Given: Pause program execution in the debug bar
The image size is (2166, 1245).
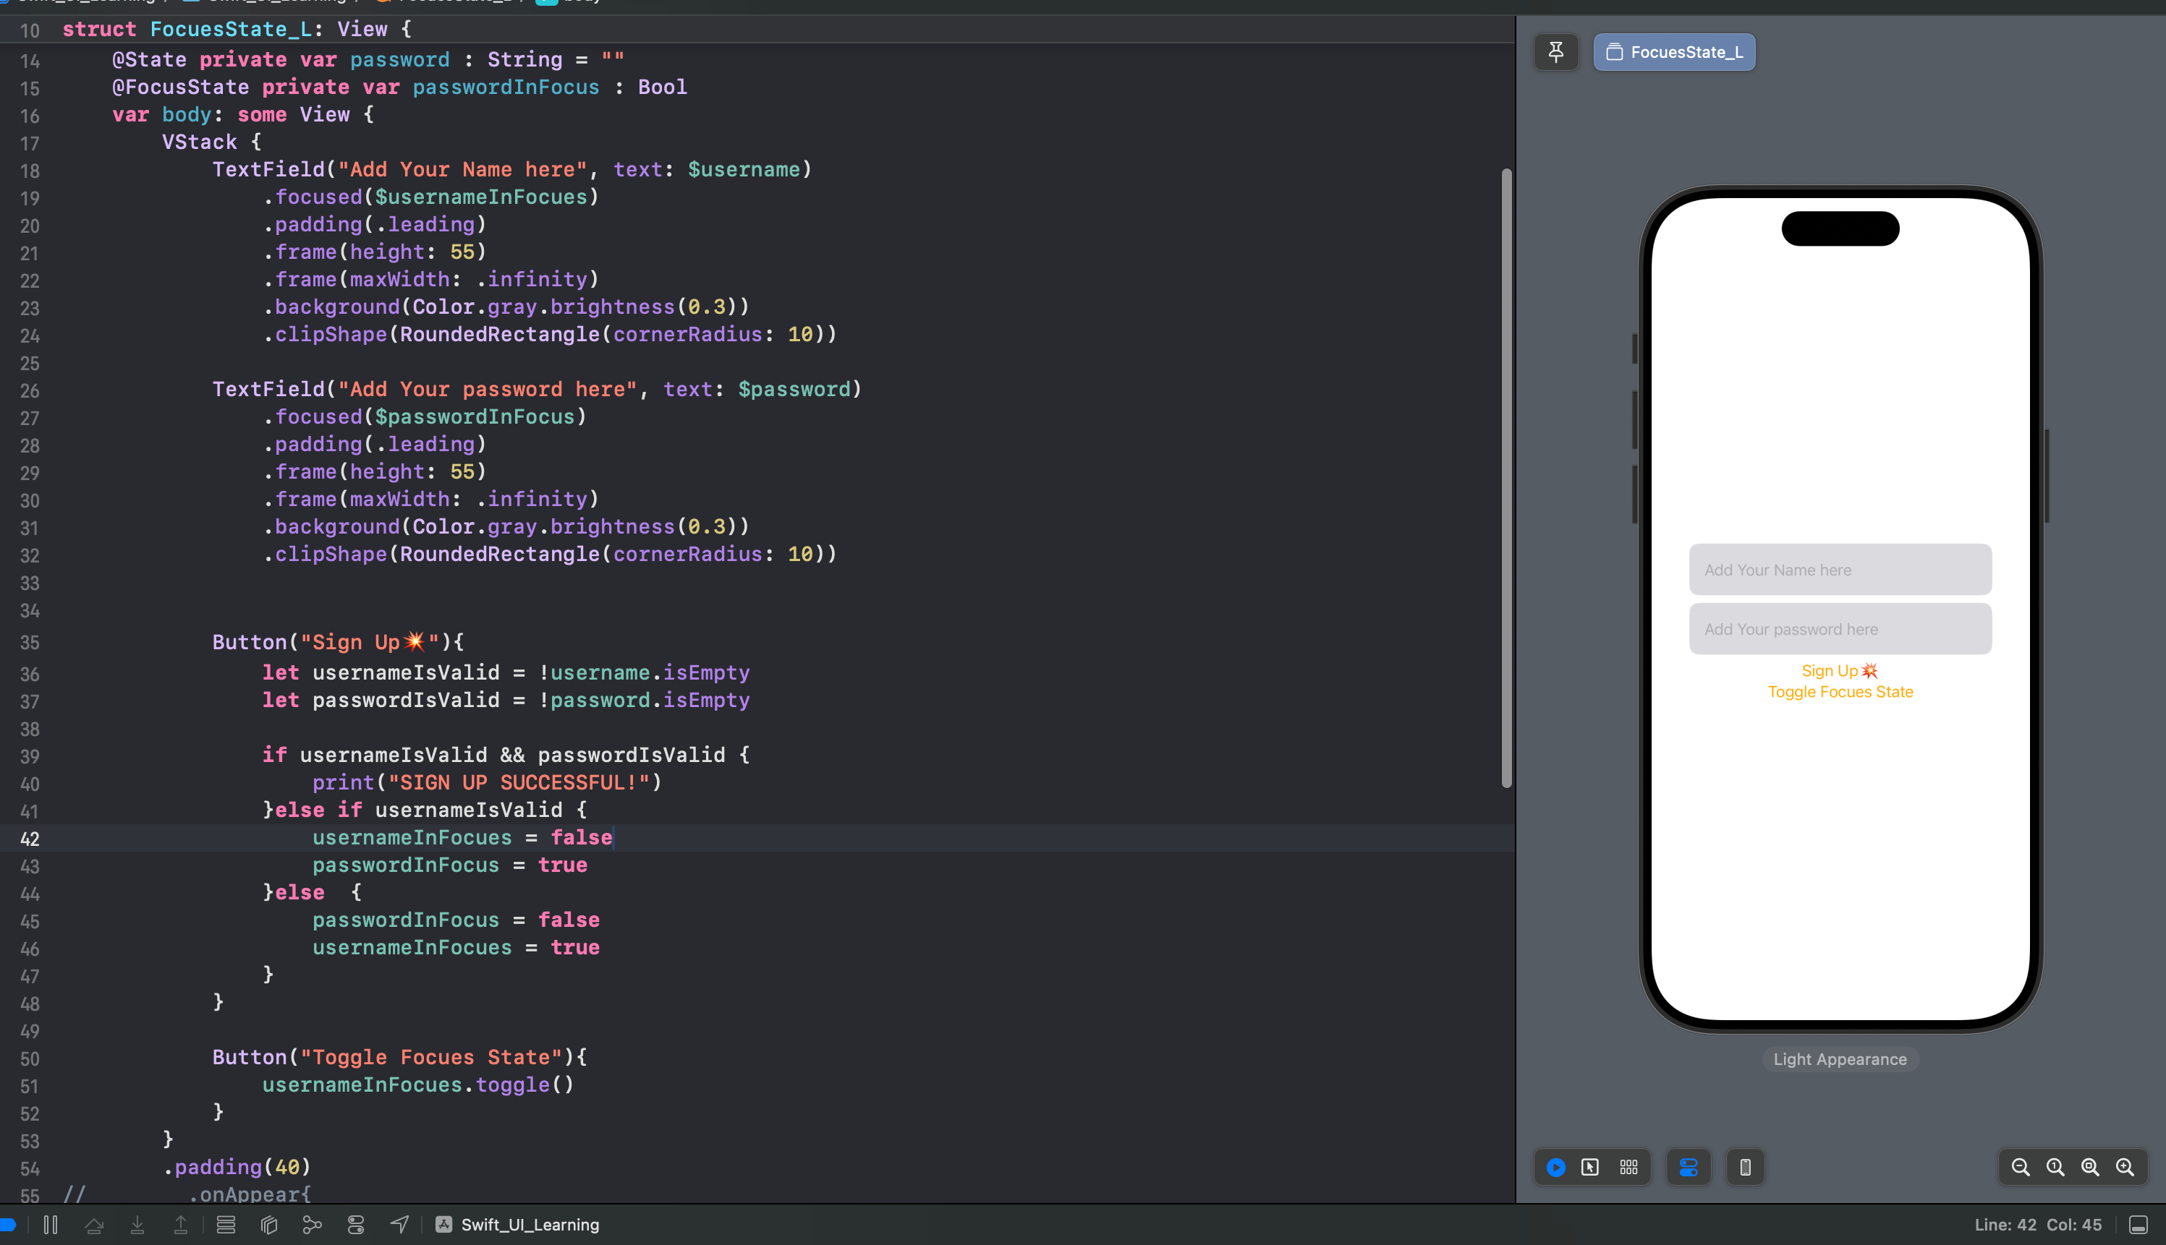Looking at the screenshot, I should 51,1225.
